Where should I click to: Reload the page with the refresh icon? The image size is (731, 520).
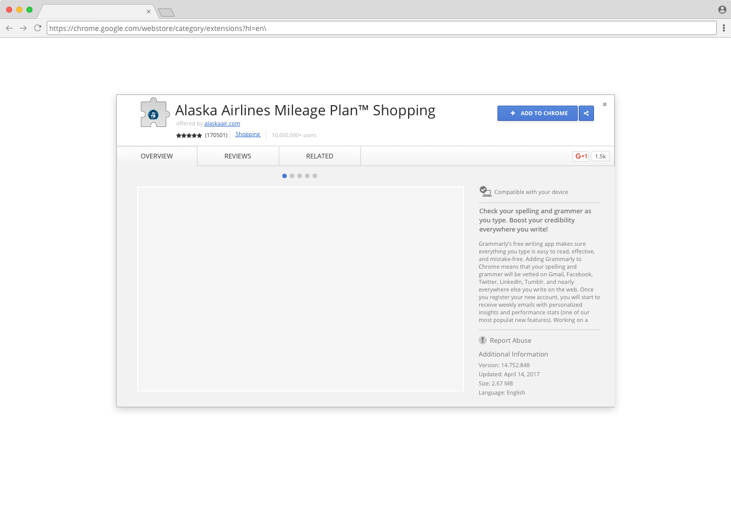38,28
